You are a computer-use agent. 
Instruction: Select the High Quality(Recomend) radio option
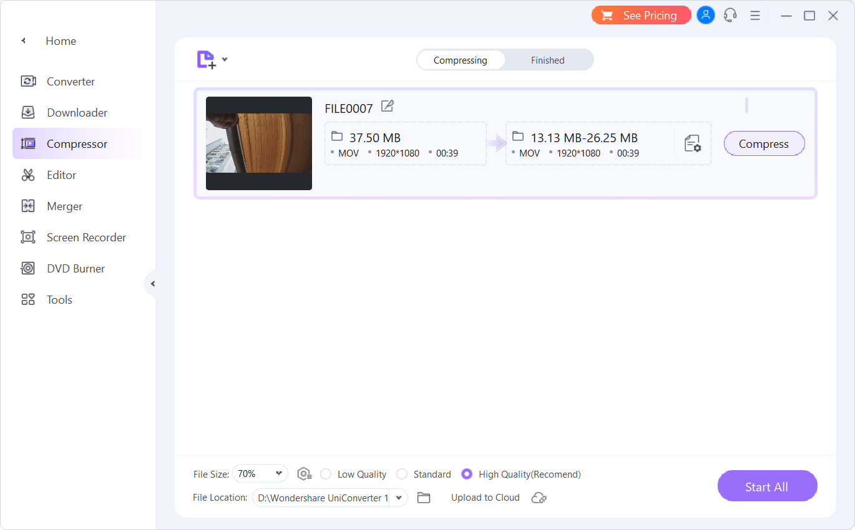[x=521, y=475]
